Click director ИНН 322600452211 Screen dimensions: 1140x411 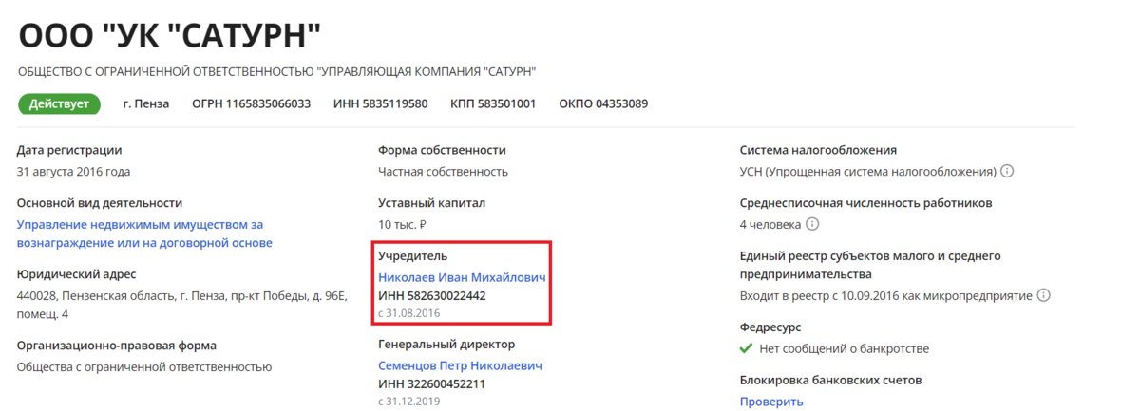[x=431, y=384]
